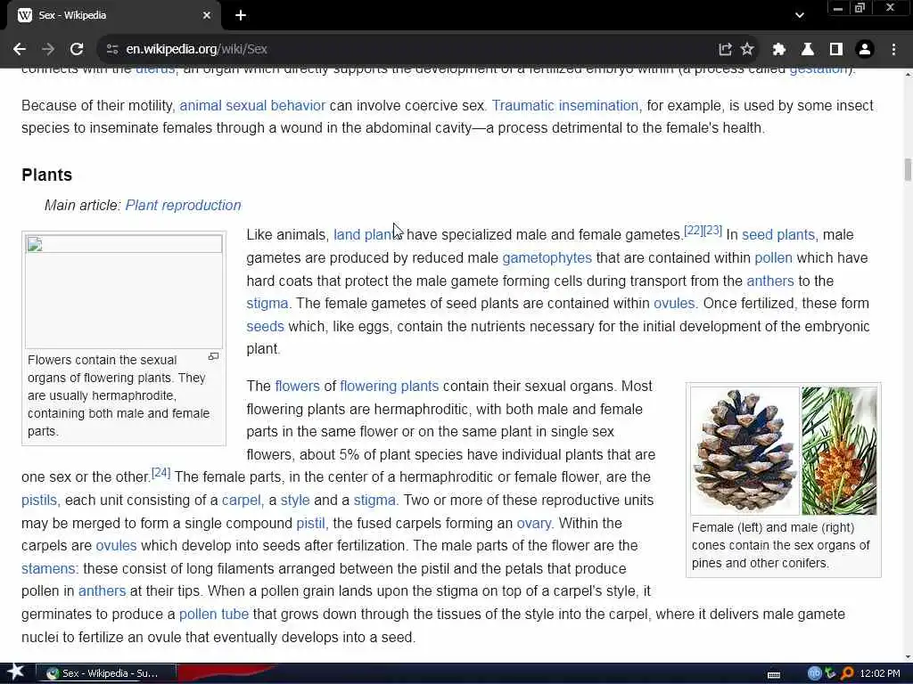Open the stamens link
913x684 pixels.
pos(49,569)
